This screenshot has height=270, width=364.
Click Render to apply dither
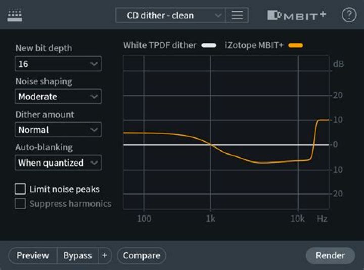330,256
